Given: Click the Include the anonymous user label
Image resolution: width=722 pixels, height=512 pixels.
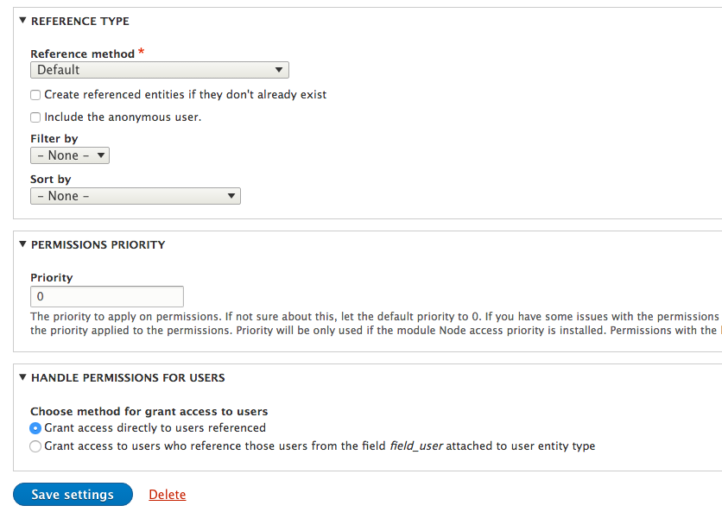Looking at the screenshot, I should 123,117.
